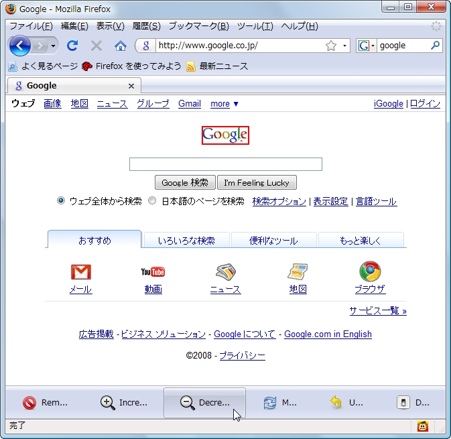Click the Google 検索 button

(185, 183)
